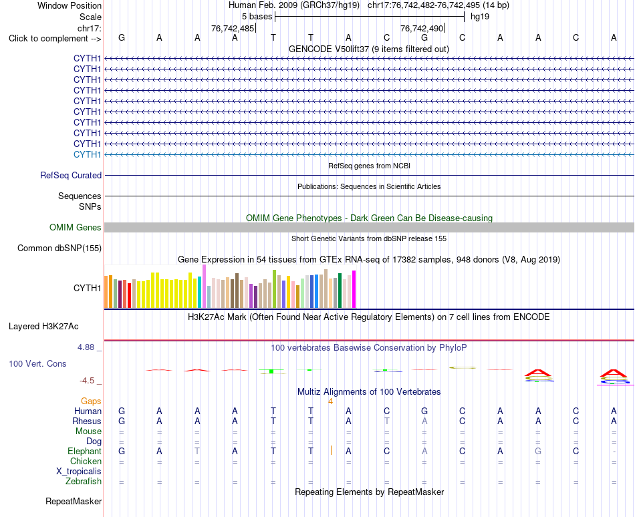Click the Zebrafish species label
Screen dimensions: 635x517
(x=84, y=482)
